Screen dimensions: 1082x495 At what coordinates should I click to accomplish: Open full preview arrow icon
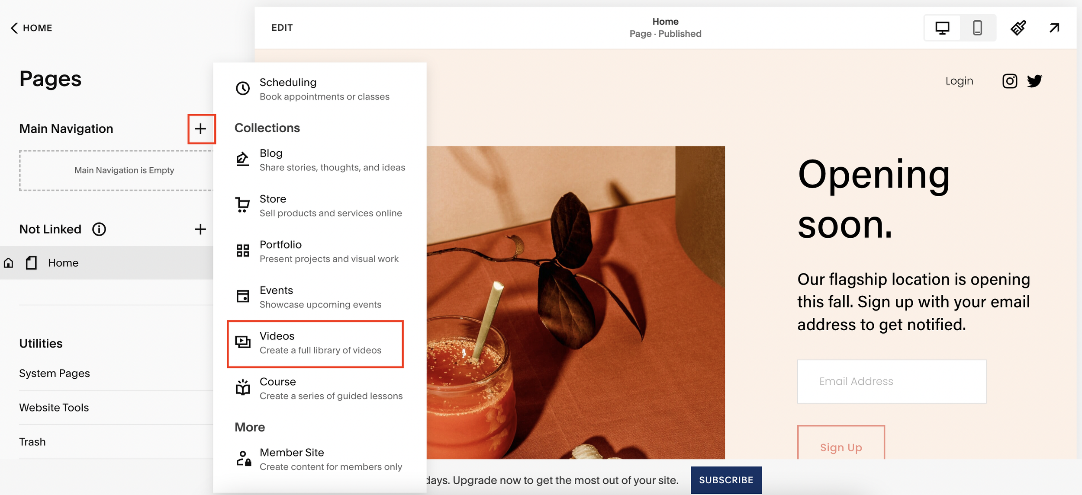click(x=1054, y=28)
